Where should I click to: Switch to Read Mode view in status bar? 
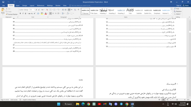coord(159,100)
